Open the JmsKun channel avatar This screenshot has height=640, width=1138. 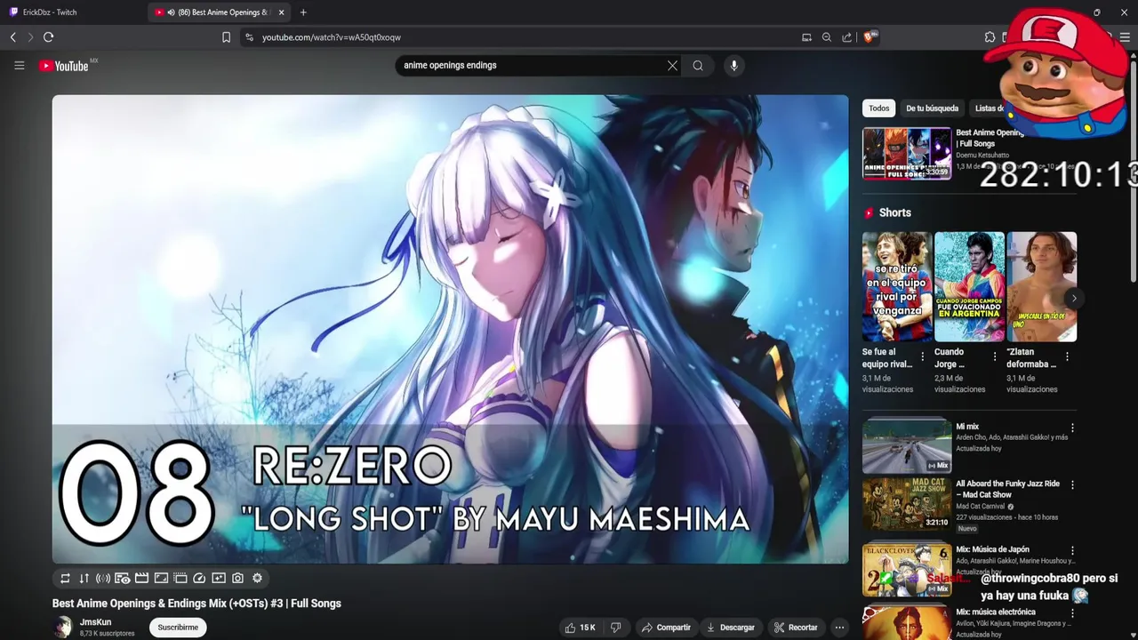pyautogui.click(x=62, y=628)
